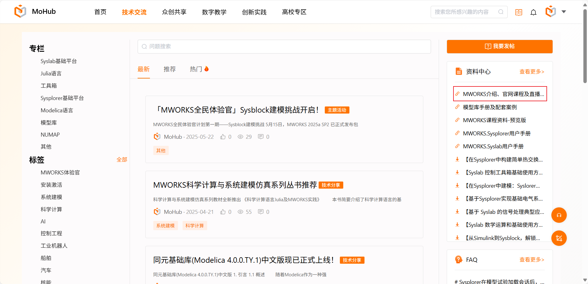This screenshot has height=284, width=588.
Task: Click the hot flame icon next to 热门
Action: coord(207,69)
